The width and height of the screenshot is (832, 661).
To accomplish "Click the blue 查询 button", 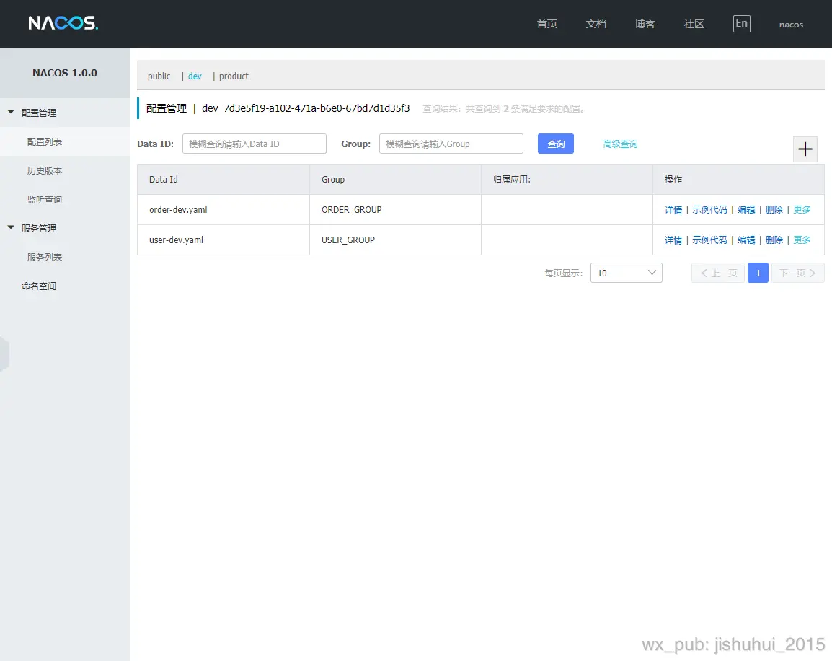I will coord(556,144).
